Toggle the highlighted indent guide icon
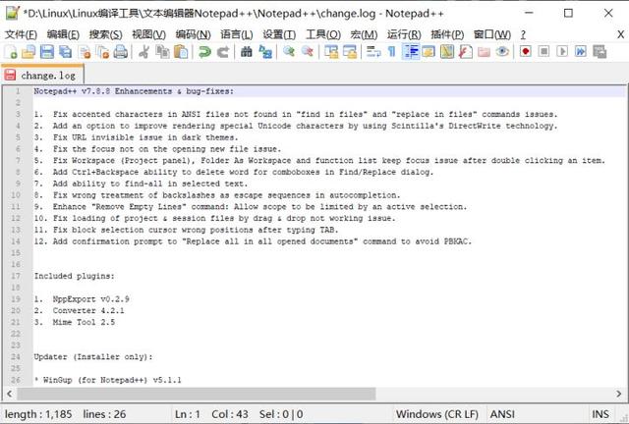The image size is (629, 424). [411, 52]
